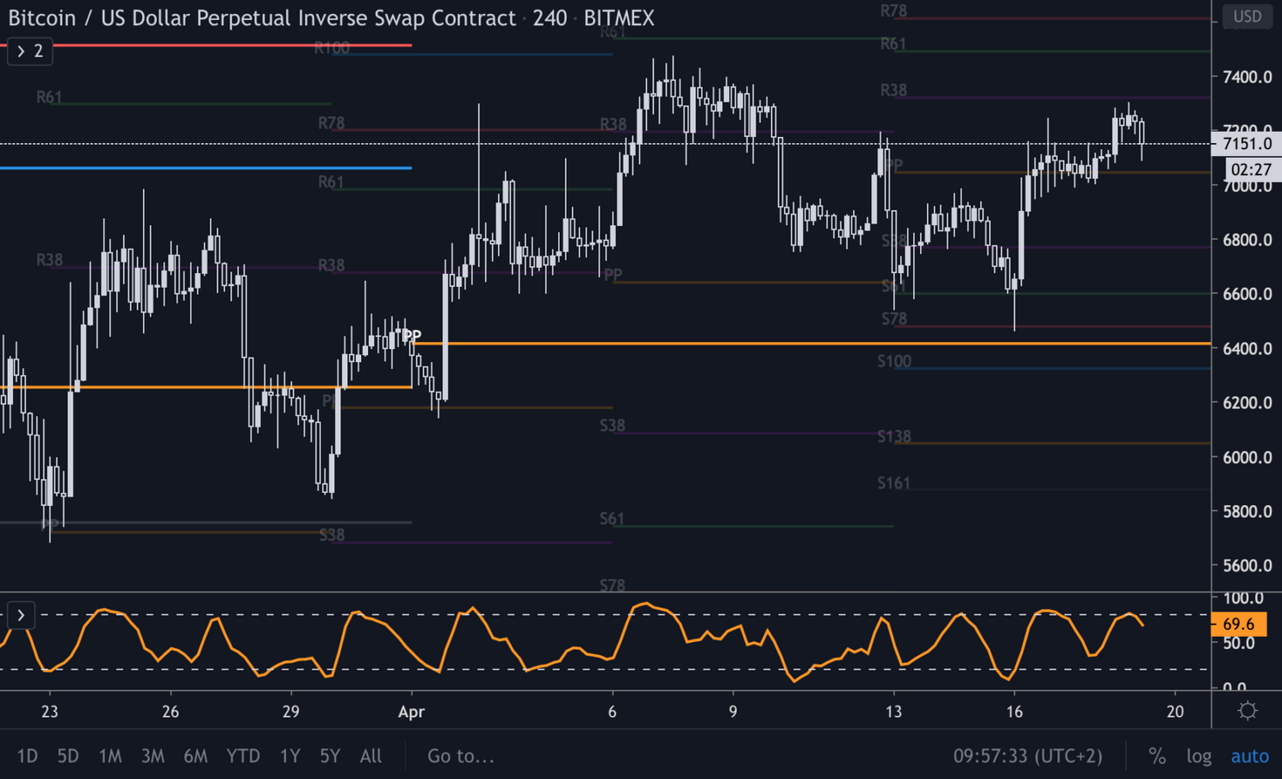The image size is (1282, 779).
Task: Select the 3M time range
Action: (x=152, y=756)
